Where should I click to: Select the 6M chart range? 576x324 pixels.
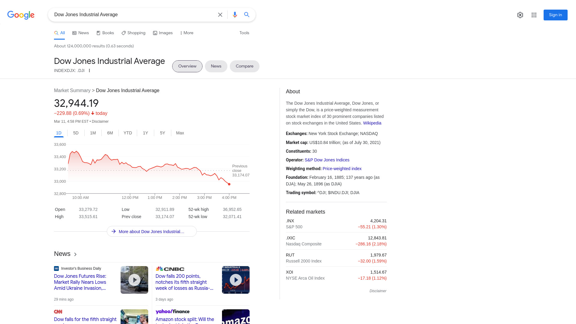pos(110,133)
